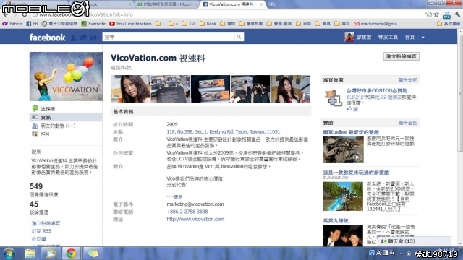
Task: Click the Facebook logo in header
Action: (x=47, y=38)
